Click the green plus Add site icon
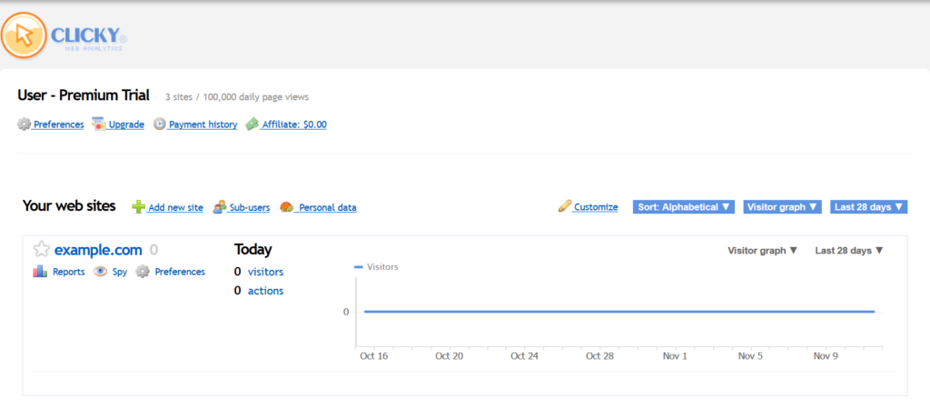The width and height of the screenshot is (930, 408). (138, 207)
